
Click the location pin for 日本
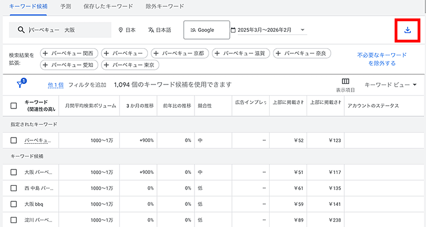coord(121,30)
